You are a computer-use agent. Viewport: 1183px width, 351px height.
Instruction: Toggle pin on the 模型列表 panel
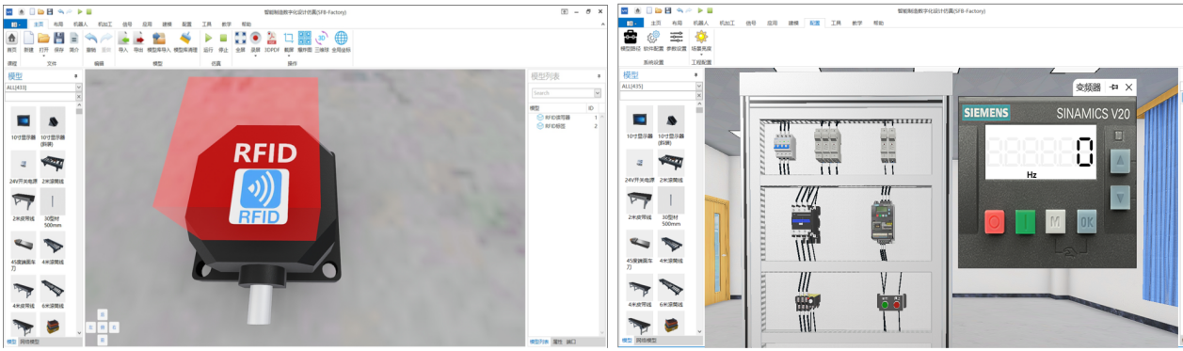[x=599, y=76]
